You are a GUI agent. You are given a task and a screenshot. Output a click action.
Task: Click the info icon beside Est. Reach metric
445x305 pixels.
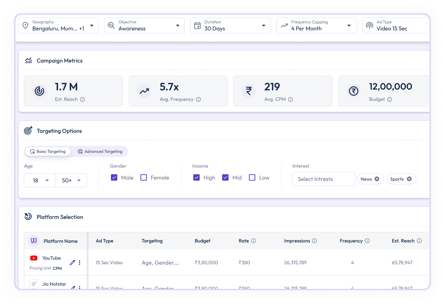pyautogui.click(x=82, y=99)
